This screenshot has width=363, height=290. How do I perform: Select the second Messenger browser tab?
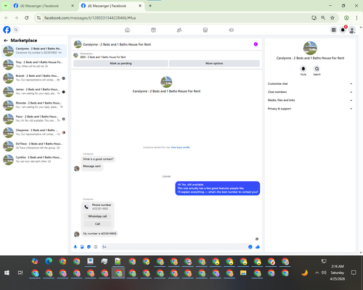112,6
